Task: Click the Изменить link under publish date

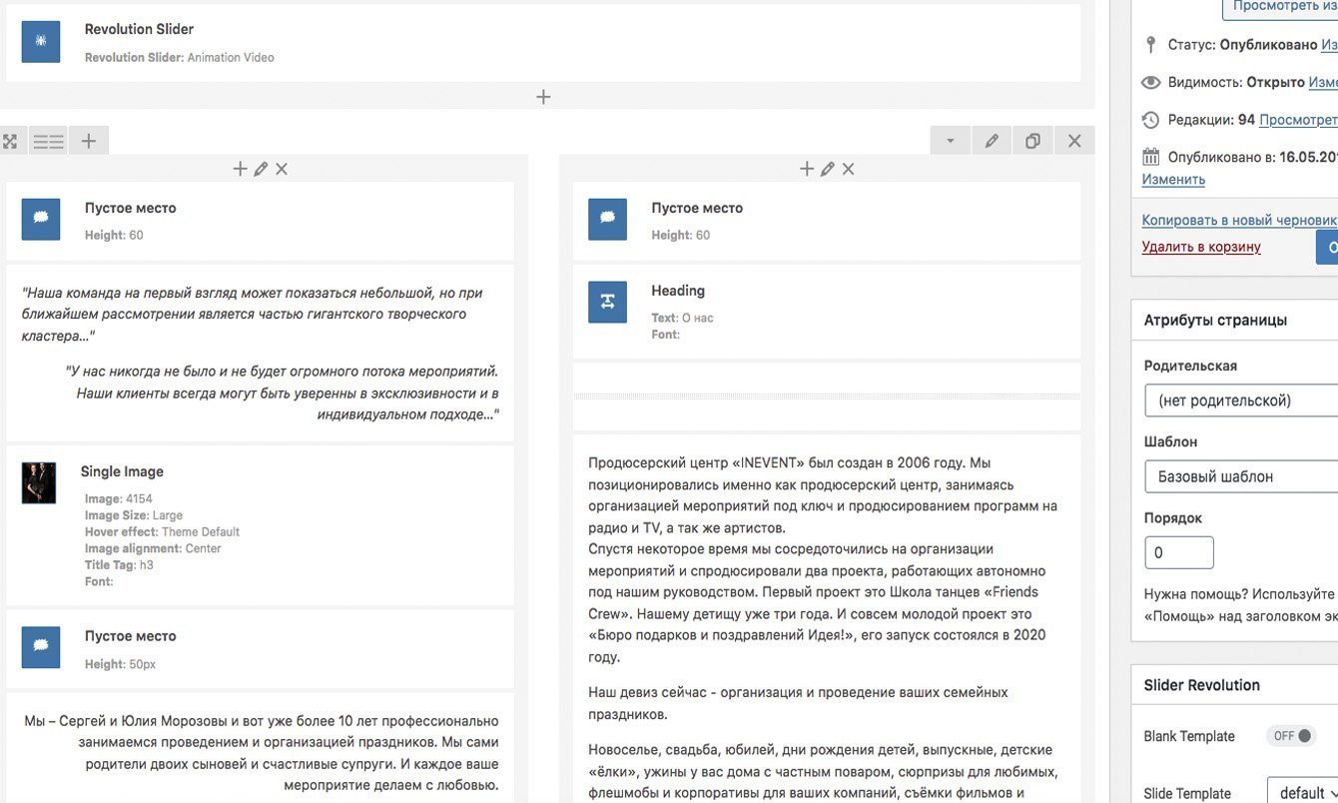Action: 1173,180
